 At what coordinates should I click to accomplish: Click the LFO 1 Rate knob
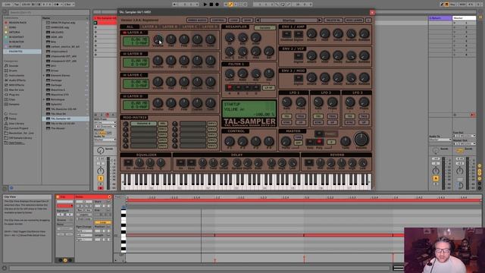(x=286, y=102)
